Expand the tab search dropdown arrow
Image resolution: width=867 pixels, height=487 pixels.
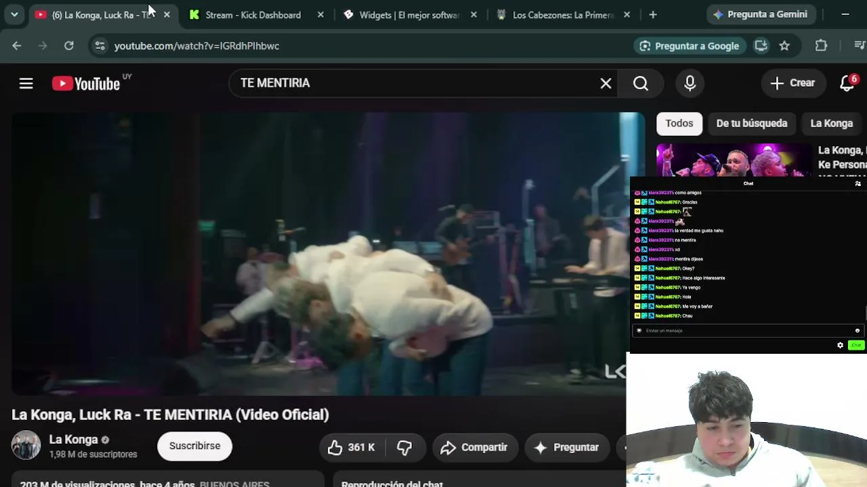click(x=14, y=15)
